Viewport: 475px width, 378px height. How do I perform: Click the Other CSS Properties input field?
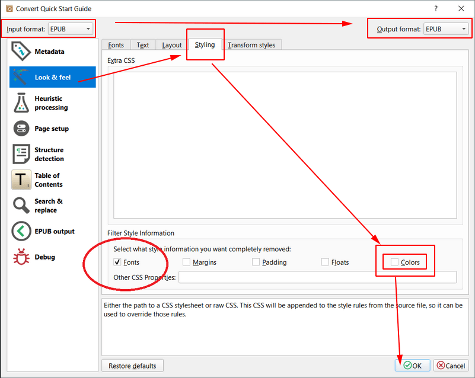317,277
